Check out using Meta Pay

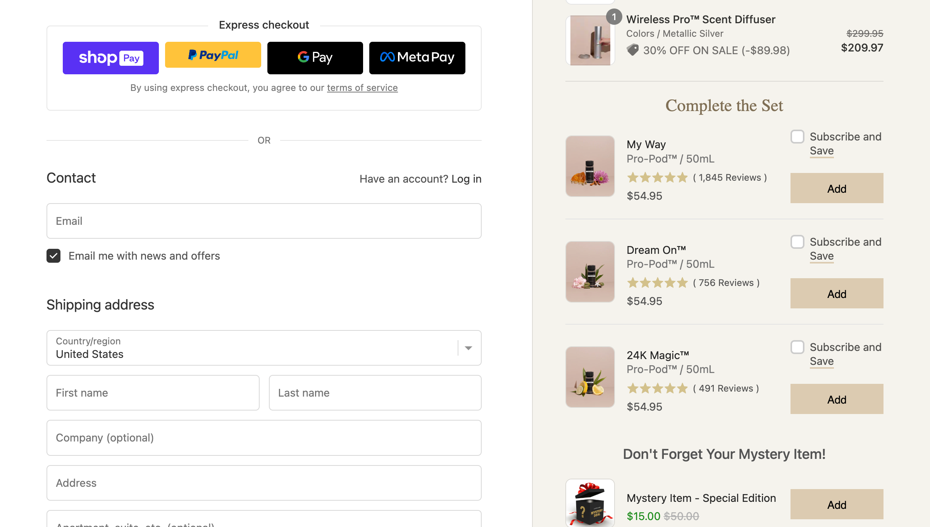(417, 58)
